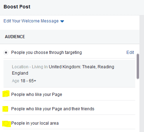
Task: Click the Location - Living In label
Action: point(30,67)
